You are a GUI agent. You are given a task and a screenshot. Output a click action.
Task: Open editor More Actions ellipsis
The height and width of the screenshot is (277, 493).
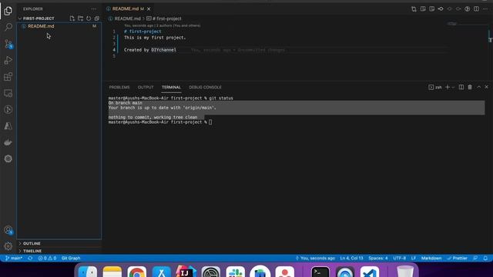[485, 9]
